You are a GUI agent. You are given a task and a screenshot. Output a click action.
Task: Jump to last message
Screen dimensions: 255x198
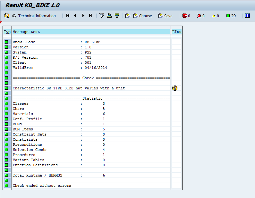[90, 16]
